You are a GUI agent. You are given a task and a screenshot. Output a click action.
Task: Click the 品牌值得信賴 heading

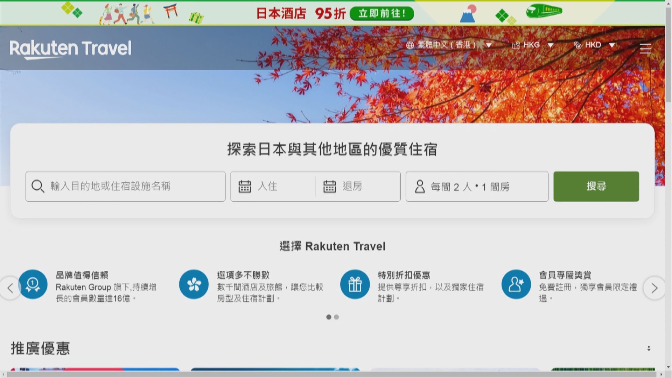(x=82, y=275)
